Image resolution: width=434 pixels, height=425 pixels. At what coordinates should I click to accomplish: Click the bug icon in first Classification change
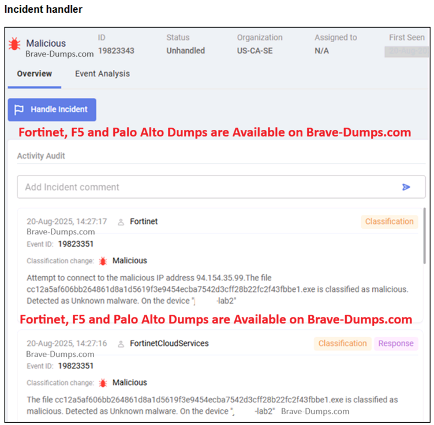click(x=103, y=261)
